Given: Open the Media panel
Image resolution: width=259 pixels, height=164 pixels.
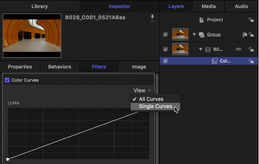Looking at the screenshot, I should point(208,6).
